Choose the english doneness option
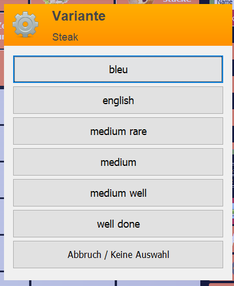234x286 pixels. (118, 100)
